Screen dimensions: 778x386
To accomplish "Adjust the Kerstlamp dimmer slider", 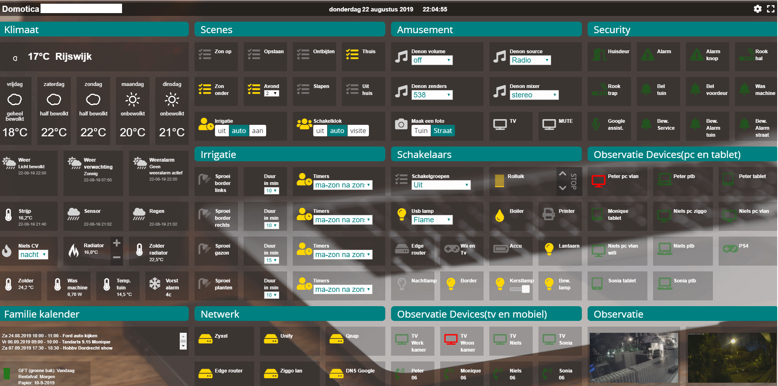I will click(x=520, y=289).
